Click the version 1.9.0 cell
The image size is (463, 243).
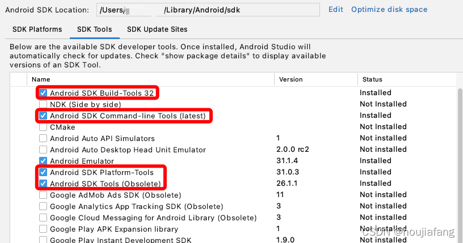coord(285,240)
